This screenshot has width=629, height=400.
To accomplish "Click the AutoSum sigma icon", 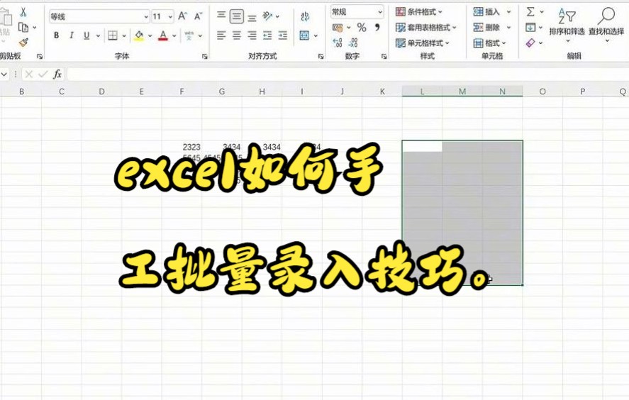I will [x=530, y=11].
